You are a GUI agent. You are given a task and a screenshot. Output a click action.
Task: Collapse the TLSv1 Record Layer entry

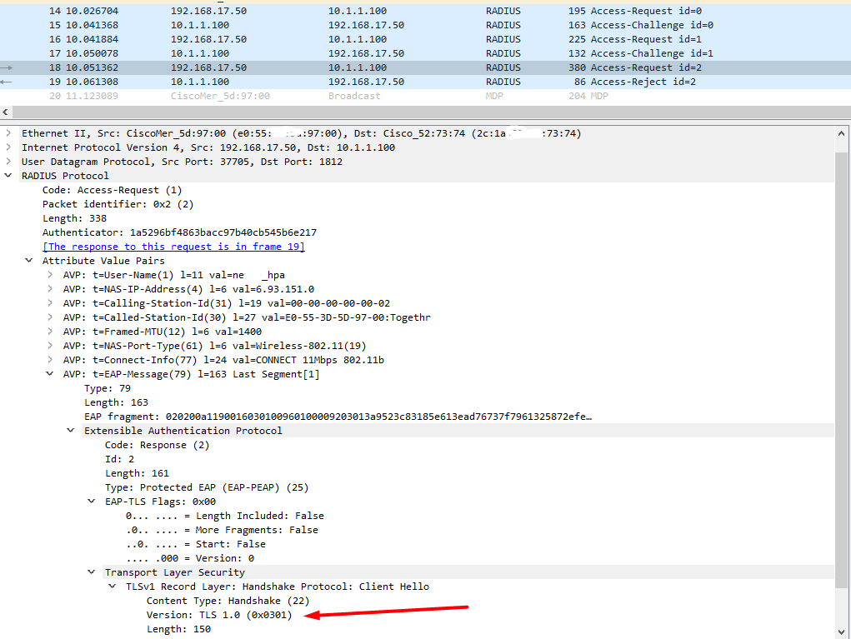click(x=113, y=586)
